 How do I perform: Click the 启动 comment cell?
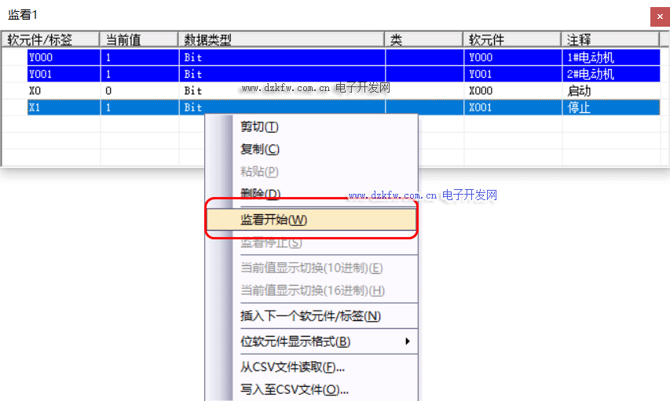610,90
